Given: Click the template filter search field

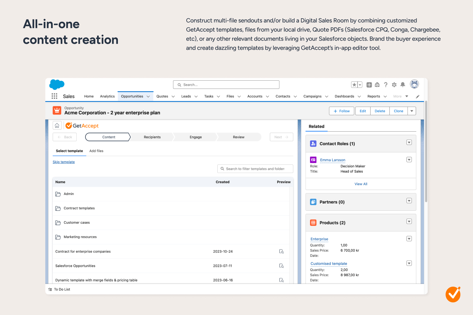Looking at the screenshot, I should click(255, 169).
